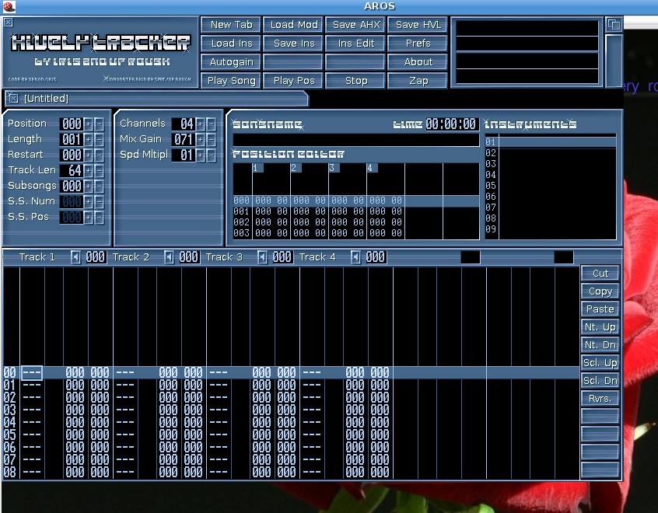Screen dimensions: 658x513
Task: Toggle Track 3 speaker icon off
Action: [262, 257]
